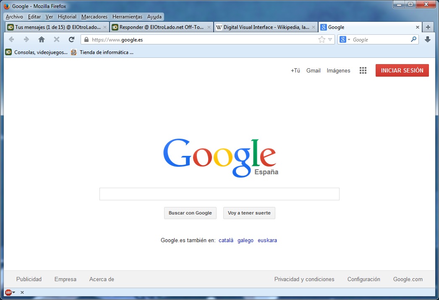Open the Empresa footer link

tap(65, 279)
